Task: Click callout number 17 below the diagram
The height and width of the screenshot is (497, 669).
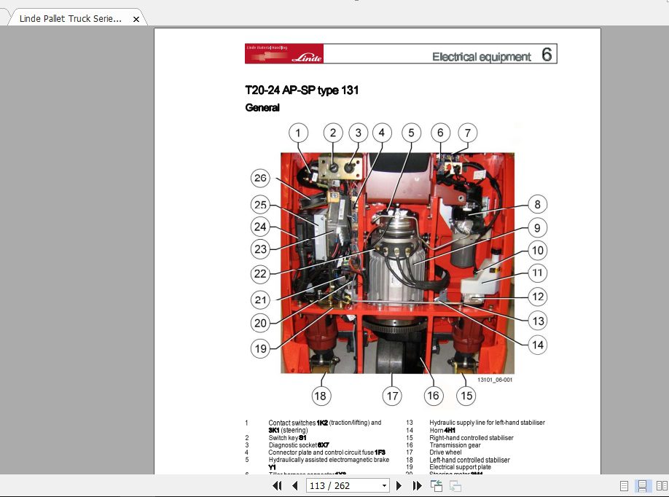Action: coord(392,396)
